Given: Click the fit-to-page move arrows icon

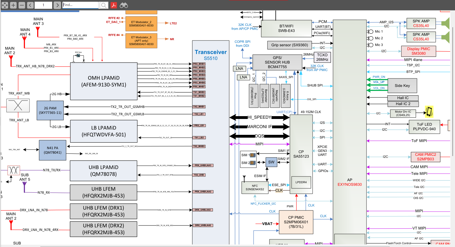Looking at the screenshot, I should [5, 5].
